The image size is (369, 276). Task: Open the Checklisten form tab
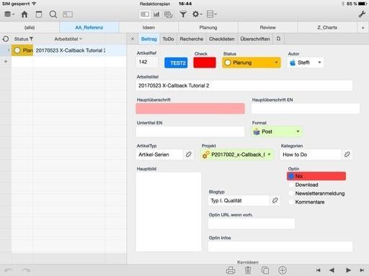tap(221, 39)
